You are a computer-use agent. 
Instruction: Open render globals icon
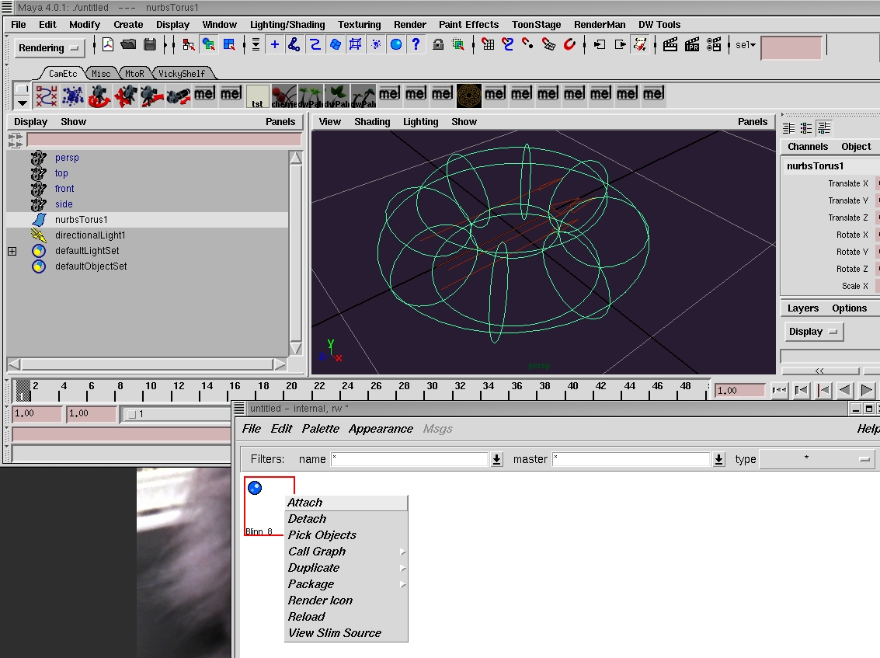click(x=714, y=45)
